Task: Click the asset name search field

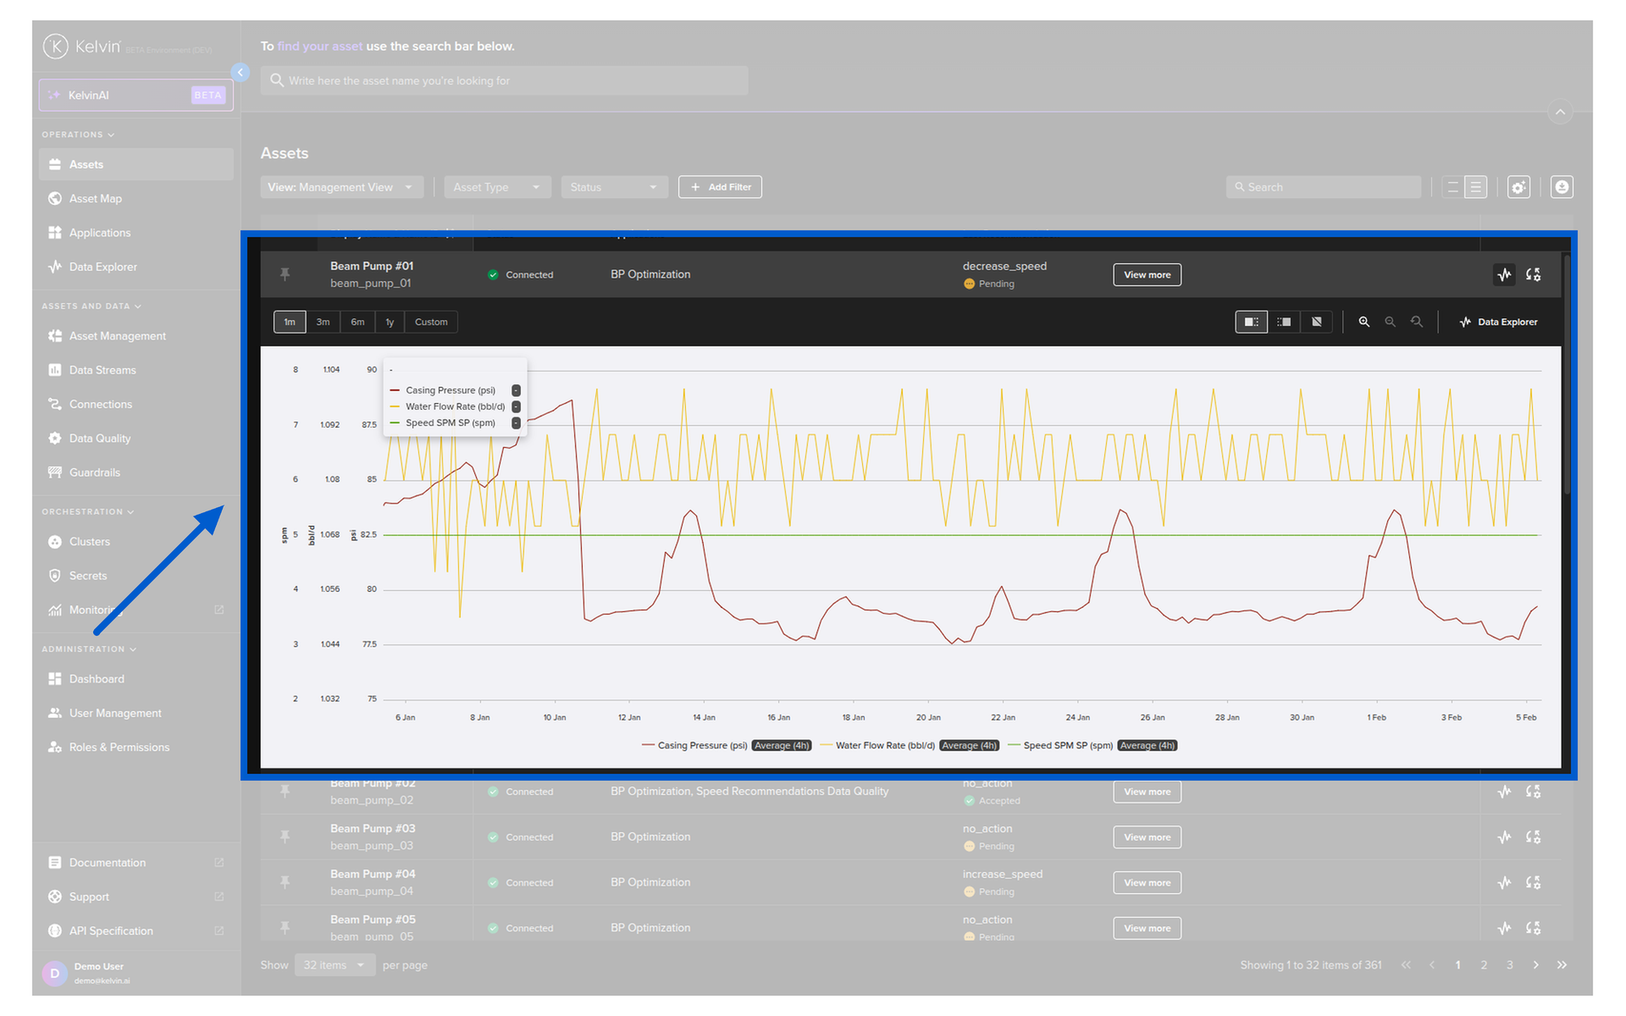Action: point(505,80)
